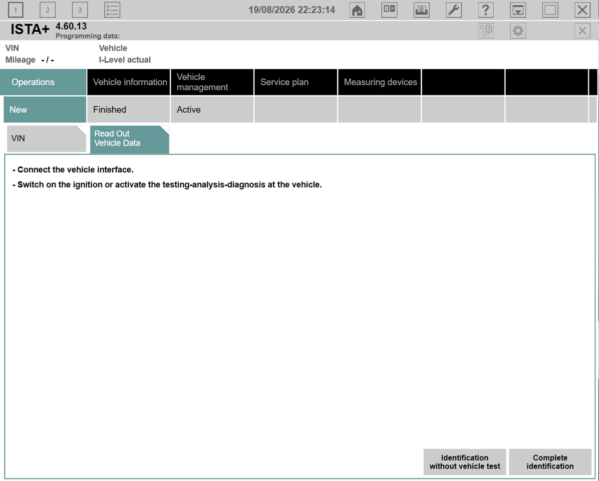Click the minimize-to-tray dropdown icon

pos(518,10)
